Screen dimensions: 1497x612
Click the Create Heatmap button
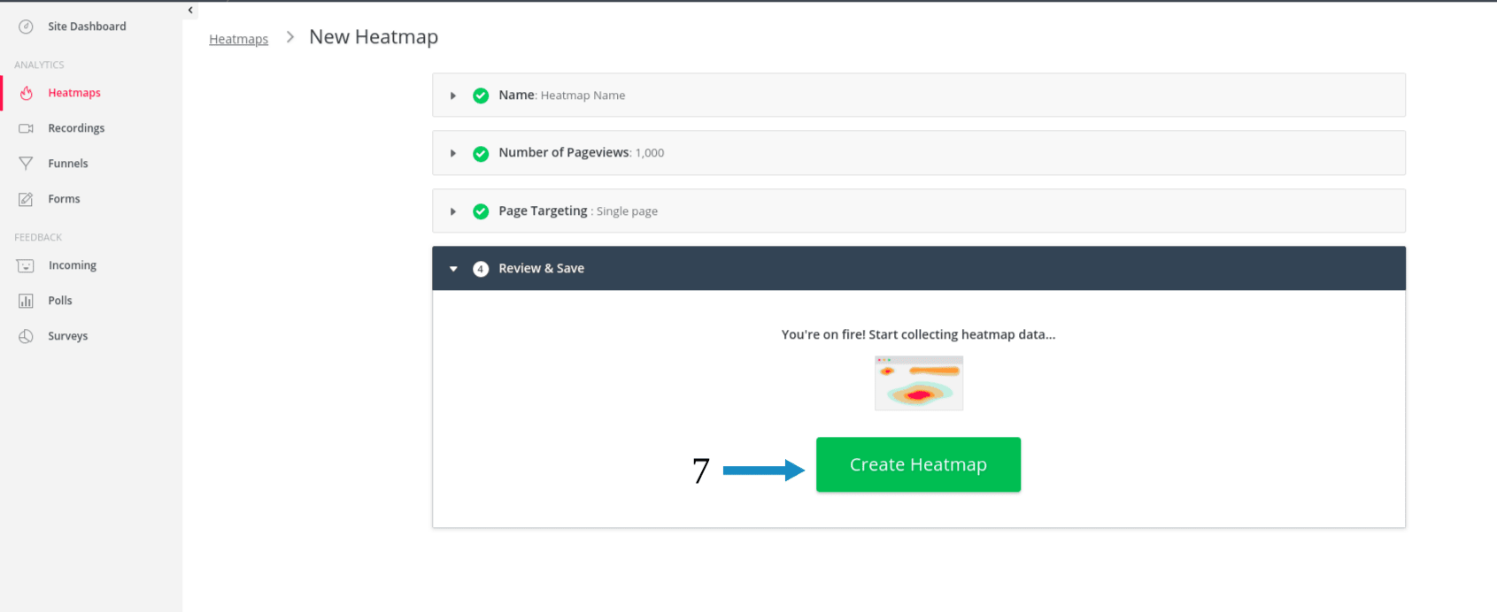pos(918,464)
